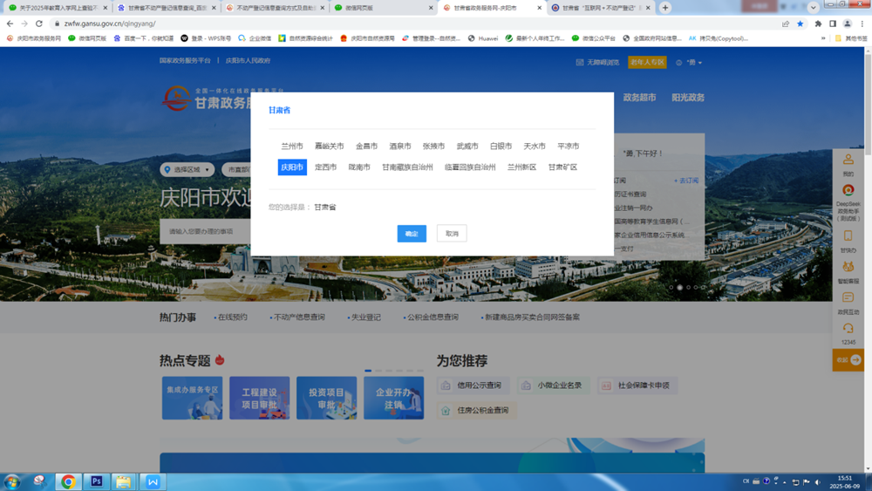The width and height of the screenshot is (872, 491).
Task: Pick 张掖市 in the region dialog
Action: (x=433, y=147)
